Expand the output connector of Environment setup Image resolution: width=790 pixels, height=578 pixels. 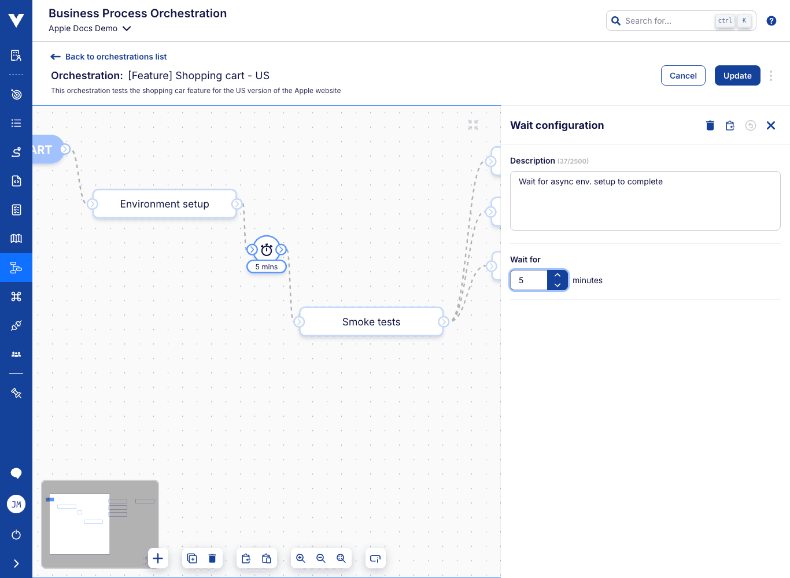(x=237, y=204)
